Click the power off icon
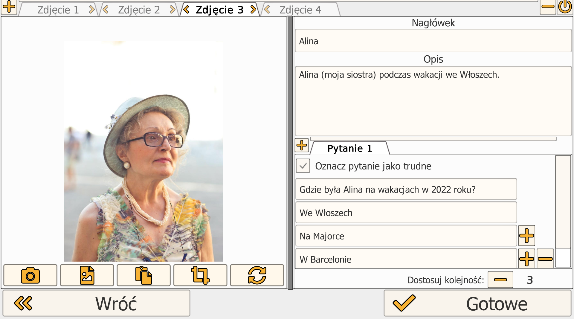574x319 pixels. coord(565,6)
